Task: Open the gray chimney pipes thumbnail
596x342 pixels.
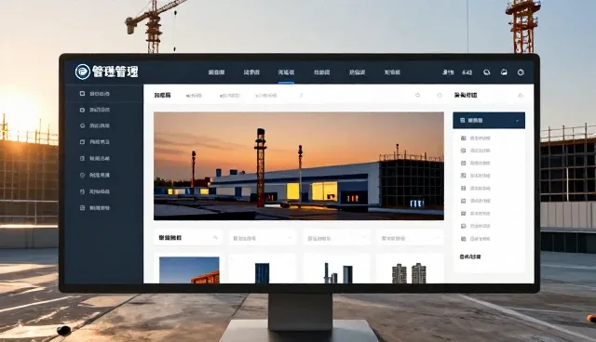Action: (338, 273)
